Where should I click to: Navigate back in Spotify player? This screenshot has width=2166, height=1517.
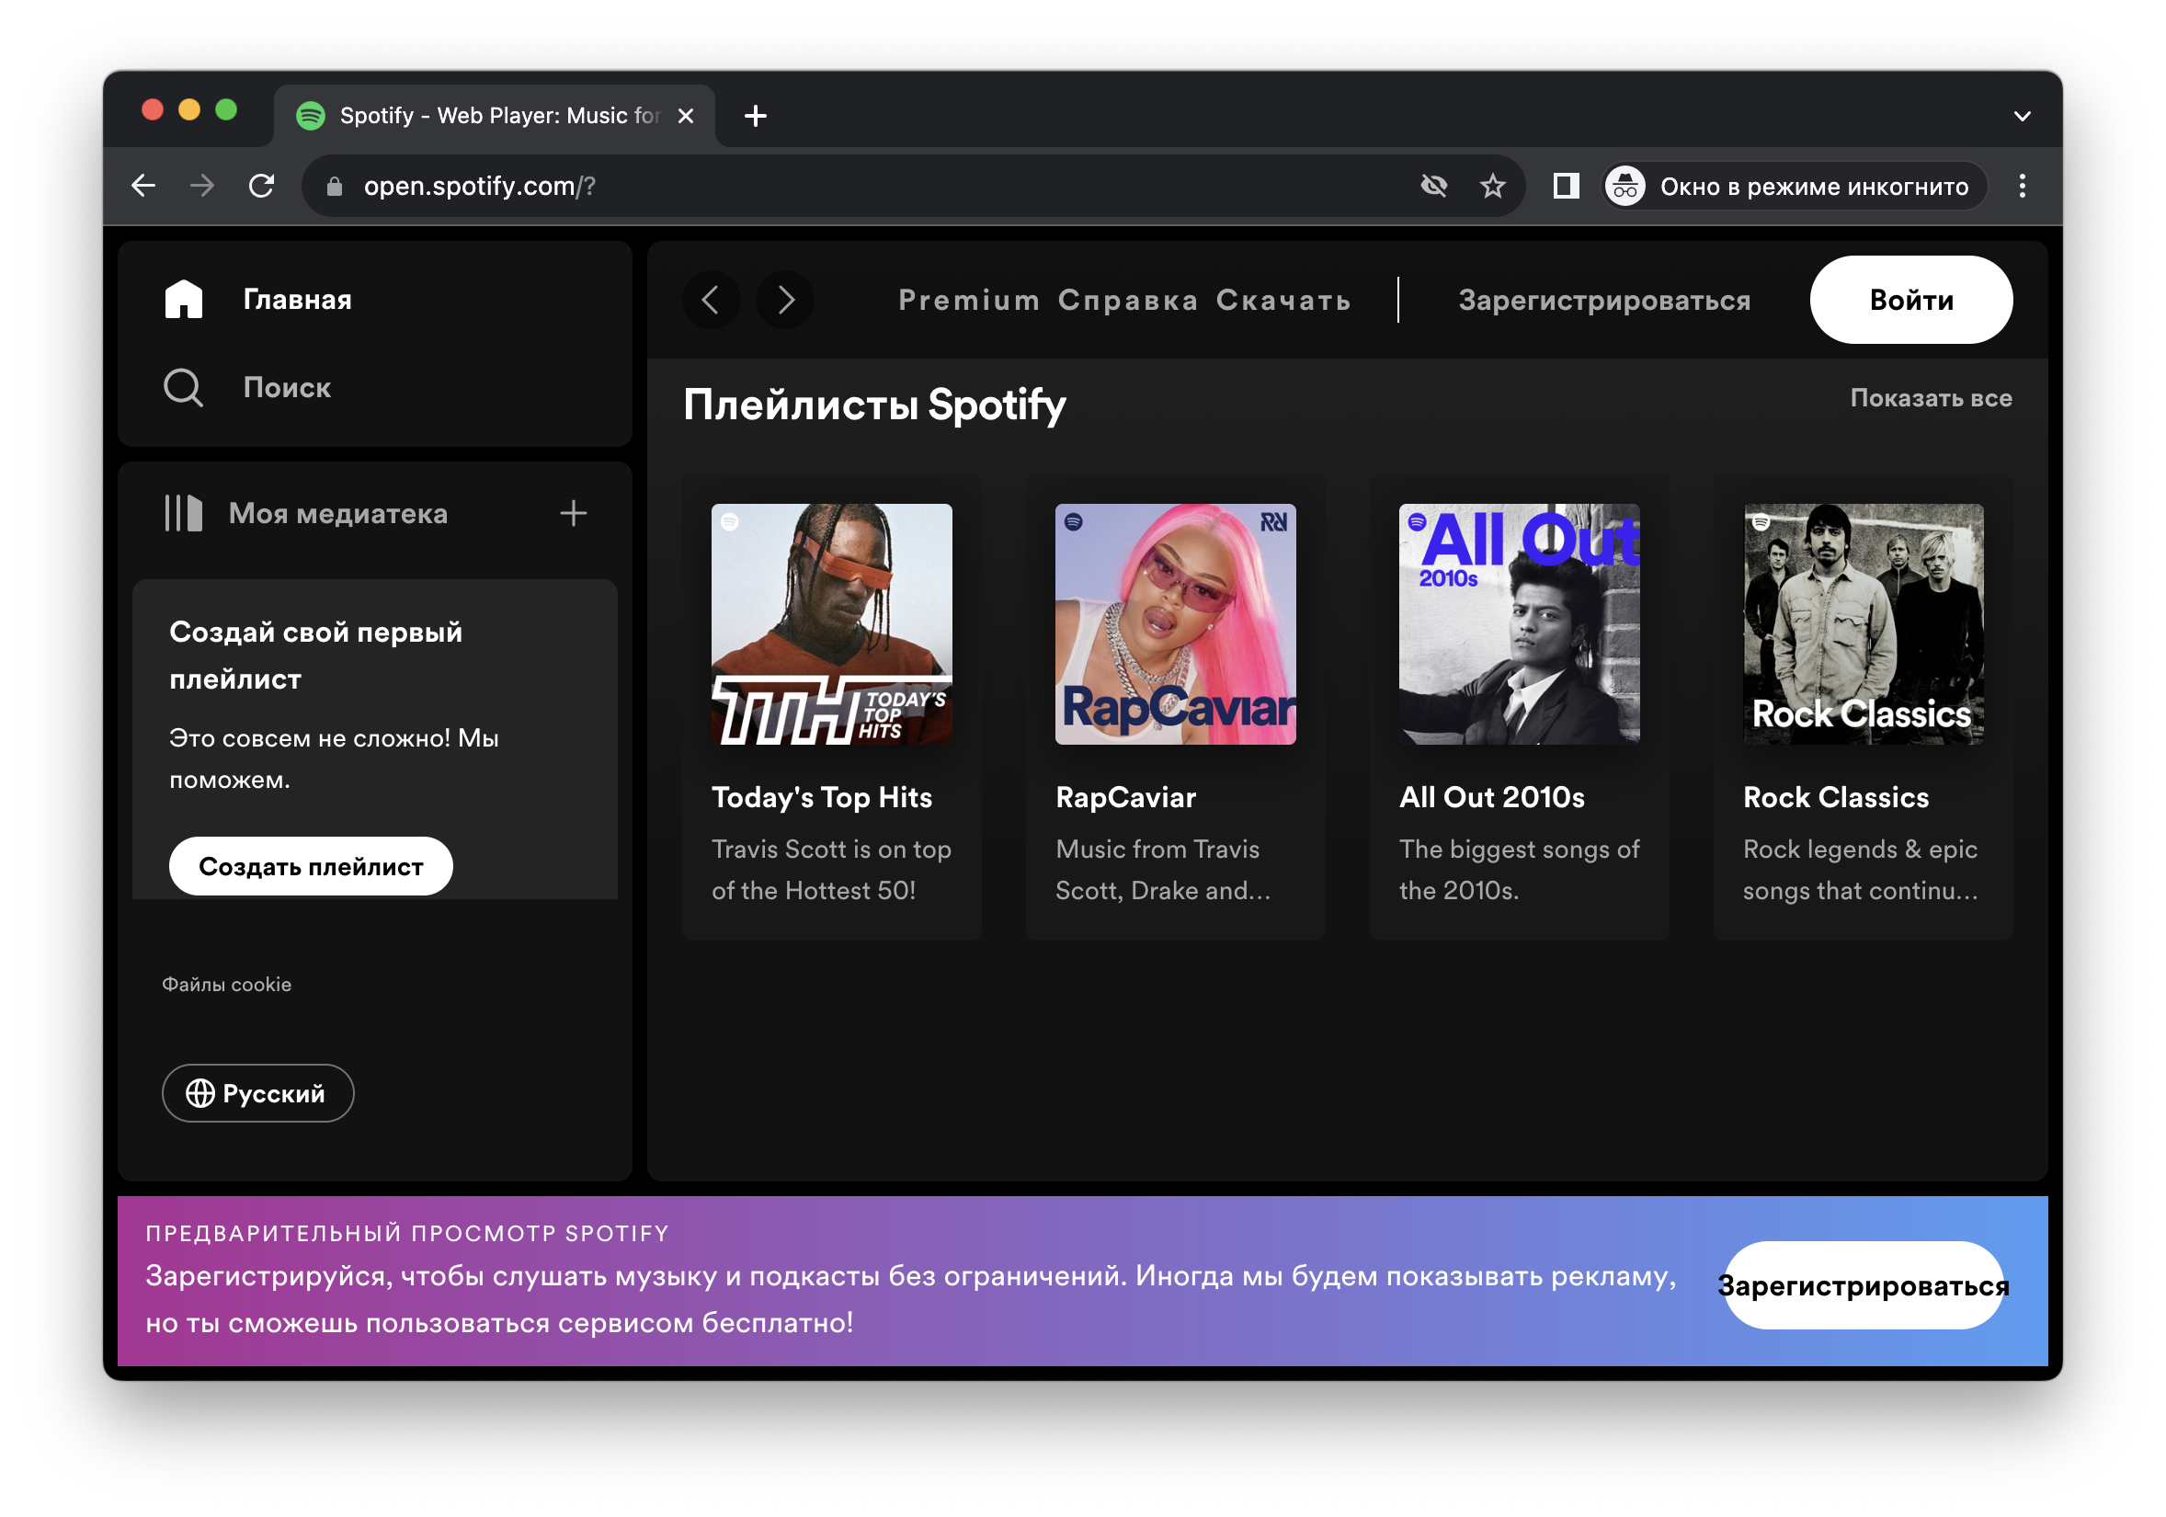tap(712, 300)
